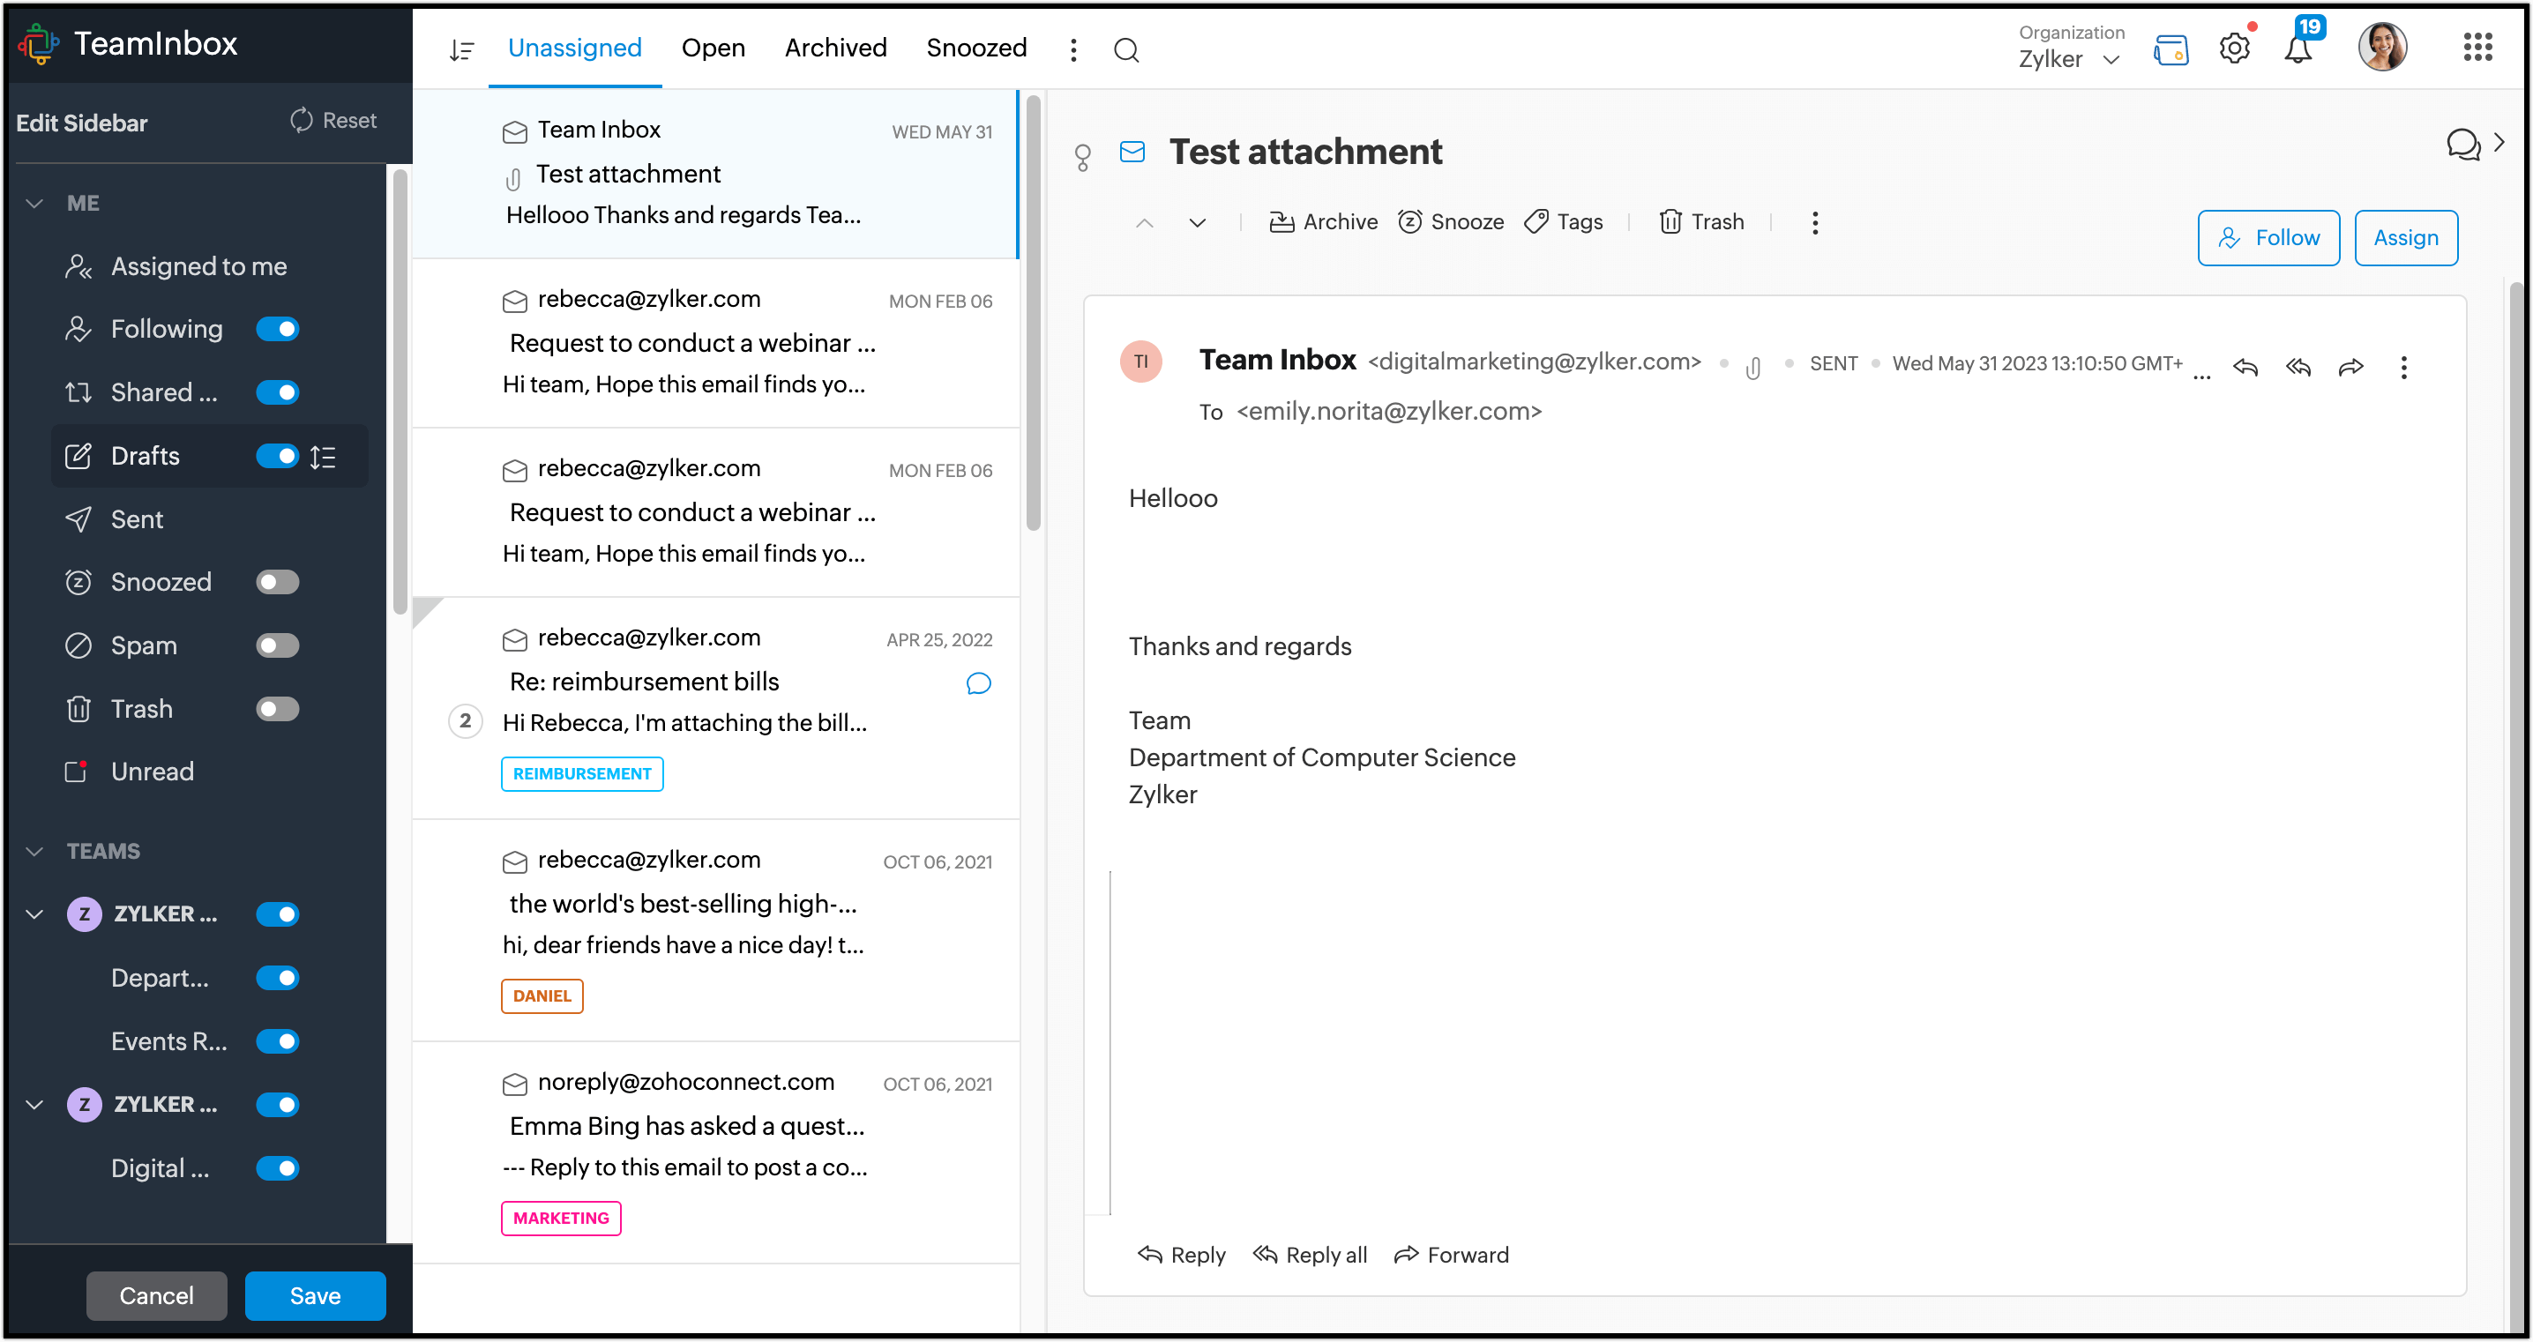Expand the second ZYLKER teams group
The width and height of the screenshot is (2533, 1342).
pyautogui.click(x=34, y=1104)
